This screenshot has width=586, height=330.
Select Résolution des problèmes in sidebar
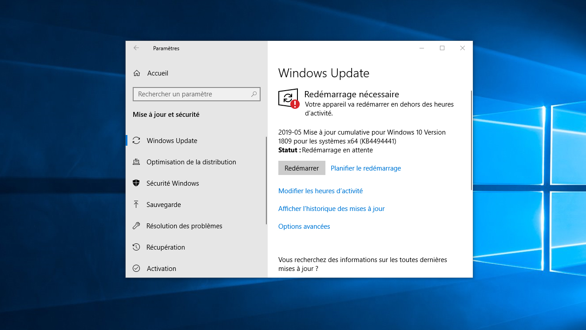coord(196,226)
